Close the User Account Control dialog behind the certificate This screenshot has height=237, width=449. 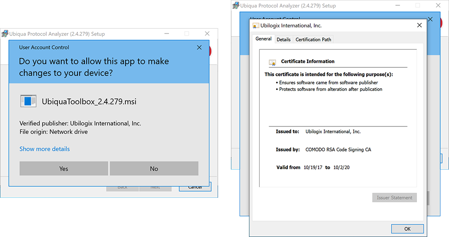coord(431,19)
